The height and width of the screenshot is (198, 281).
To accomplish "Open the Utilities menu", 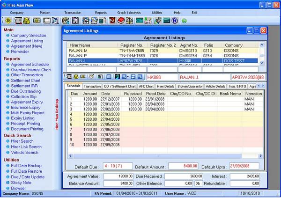I will (157, 13).
